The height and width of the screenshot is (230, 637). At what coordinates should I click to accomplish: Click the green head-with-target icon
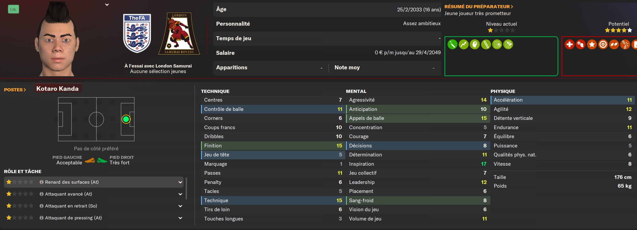tap(475, 44)
